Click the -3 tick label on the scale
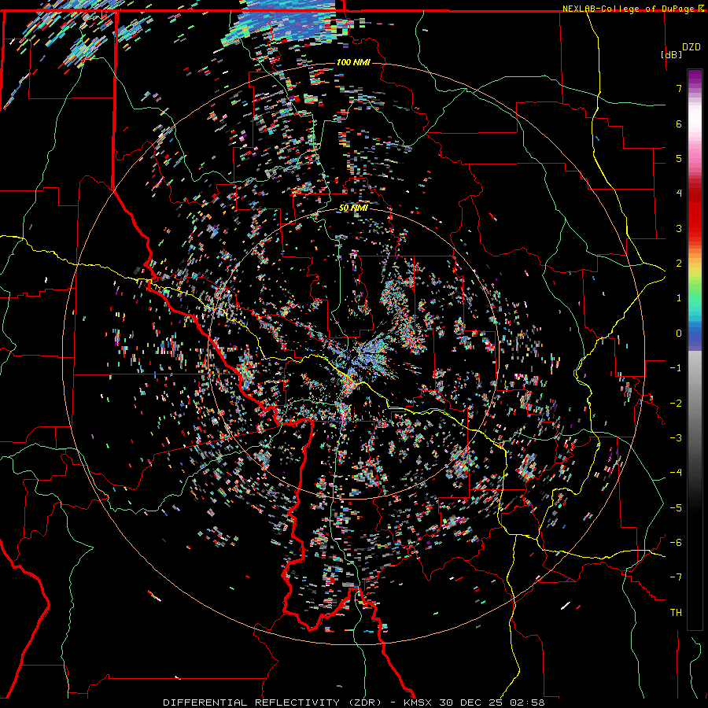The width and height of the screenshot is (708, 708). tap(676, 438)
